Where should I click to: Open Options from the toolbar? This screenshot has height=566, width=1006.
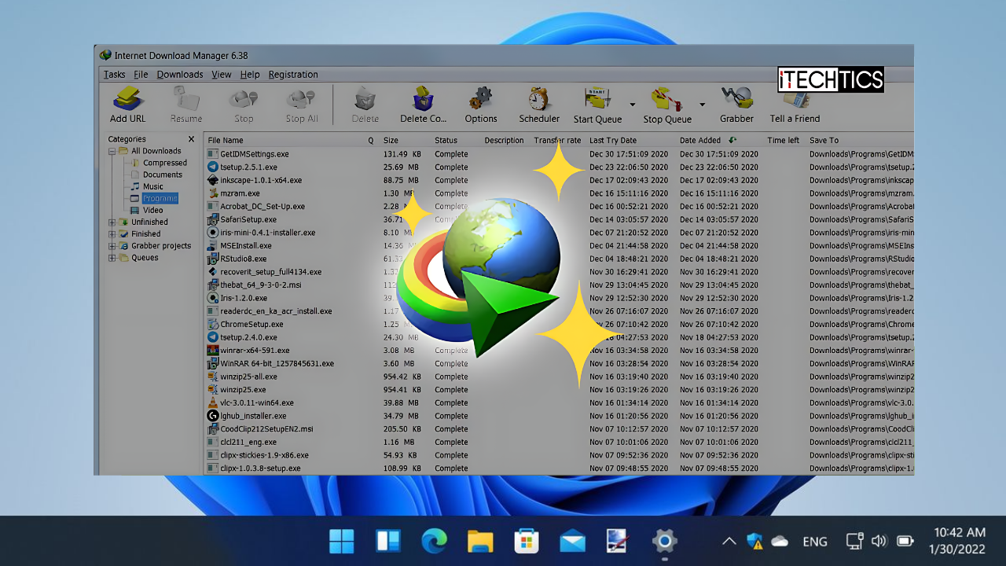pos(480,99)
